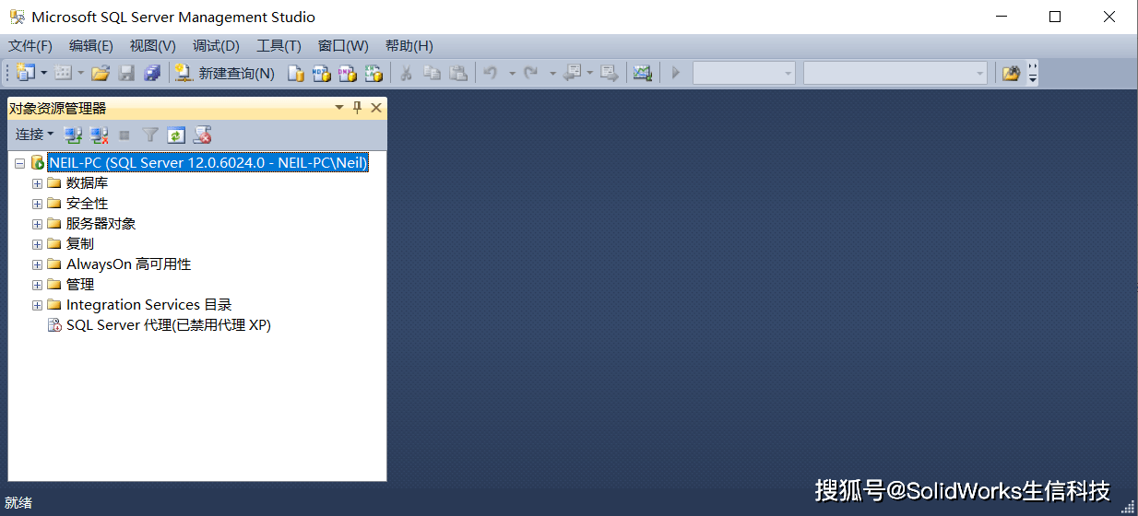
Task: Open the 视图(V) menu
Action: 152,46
